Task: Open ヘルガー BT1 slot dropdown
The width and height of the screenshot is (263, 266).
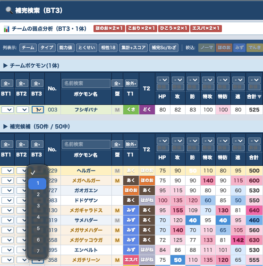Action: 8,171
